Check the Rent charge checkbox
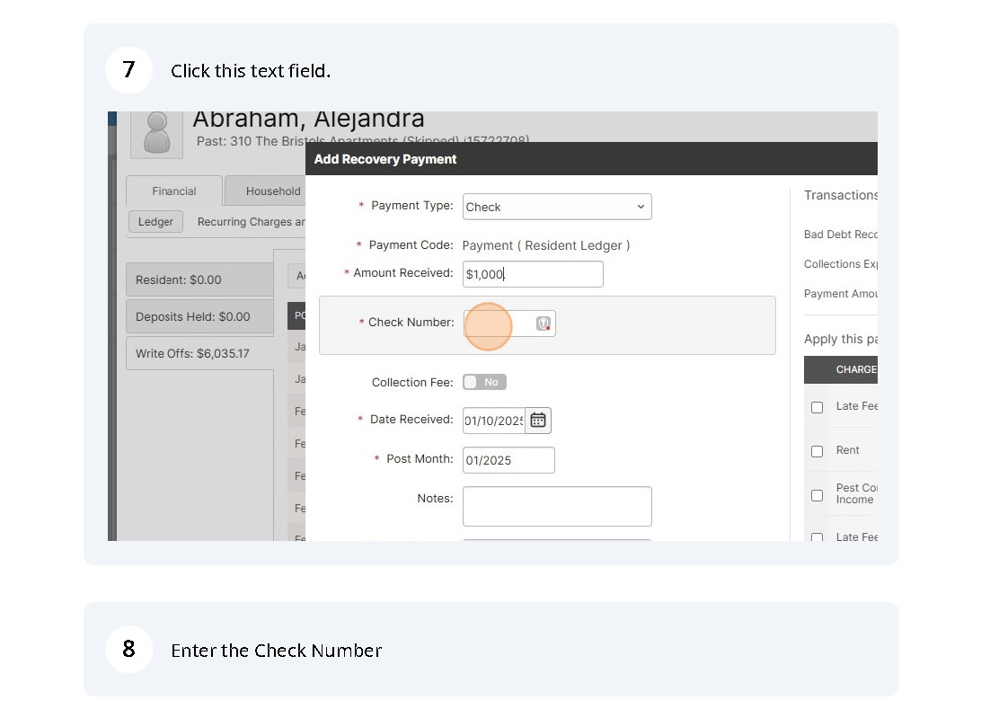 click(x=817, y=451)
